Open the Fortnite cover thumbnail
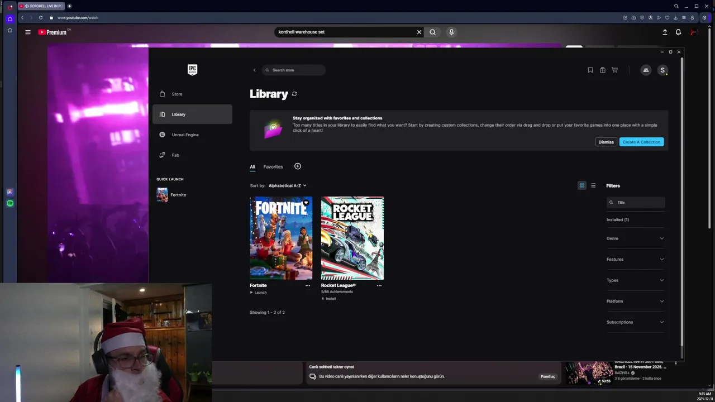715x402 pixels. [281, 238]
